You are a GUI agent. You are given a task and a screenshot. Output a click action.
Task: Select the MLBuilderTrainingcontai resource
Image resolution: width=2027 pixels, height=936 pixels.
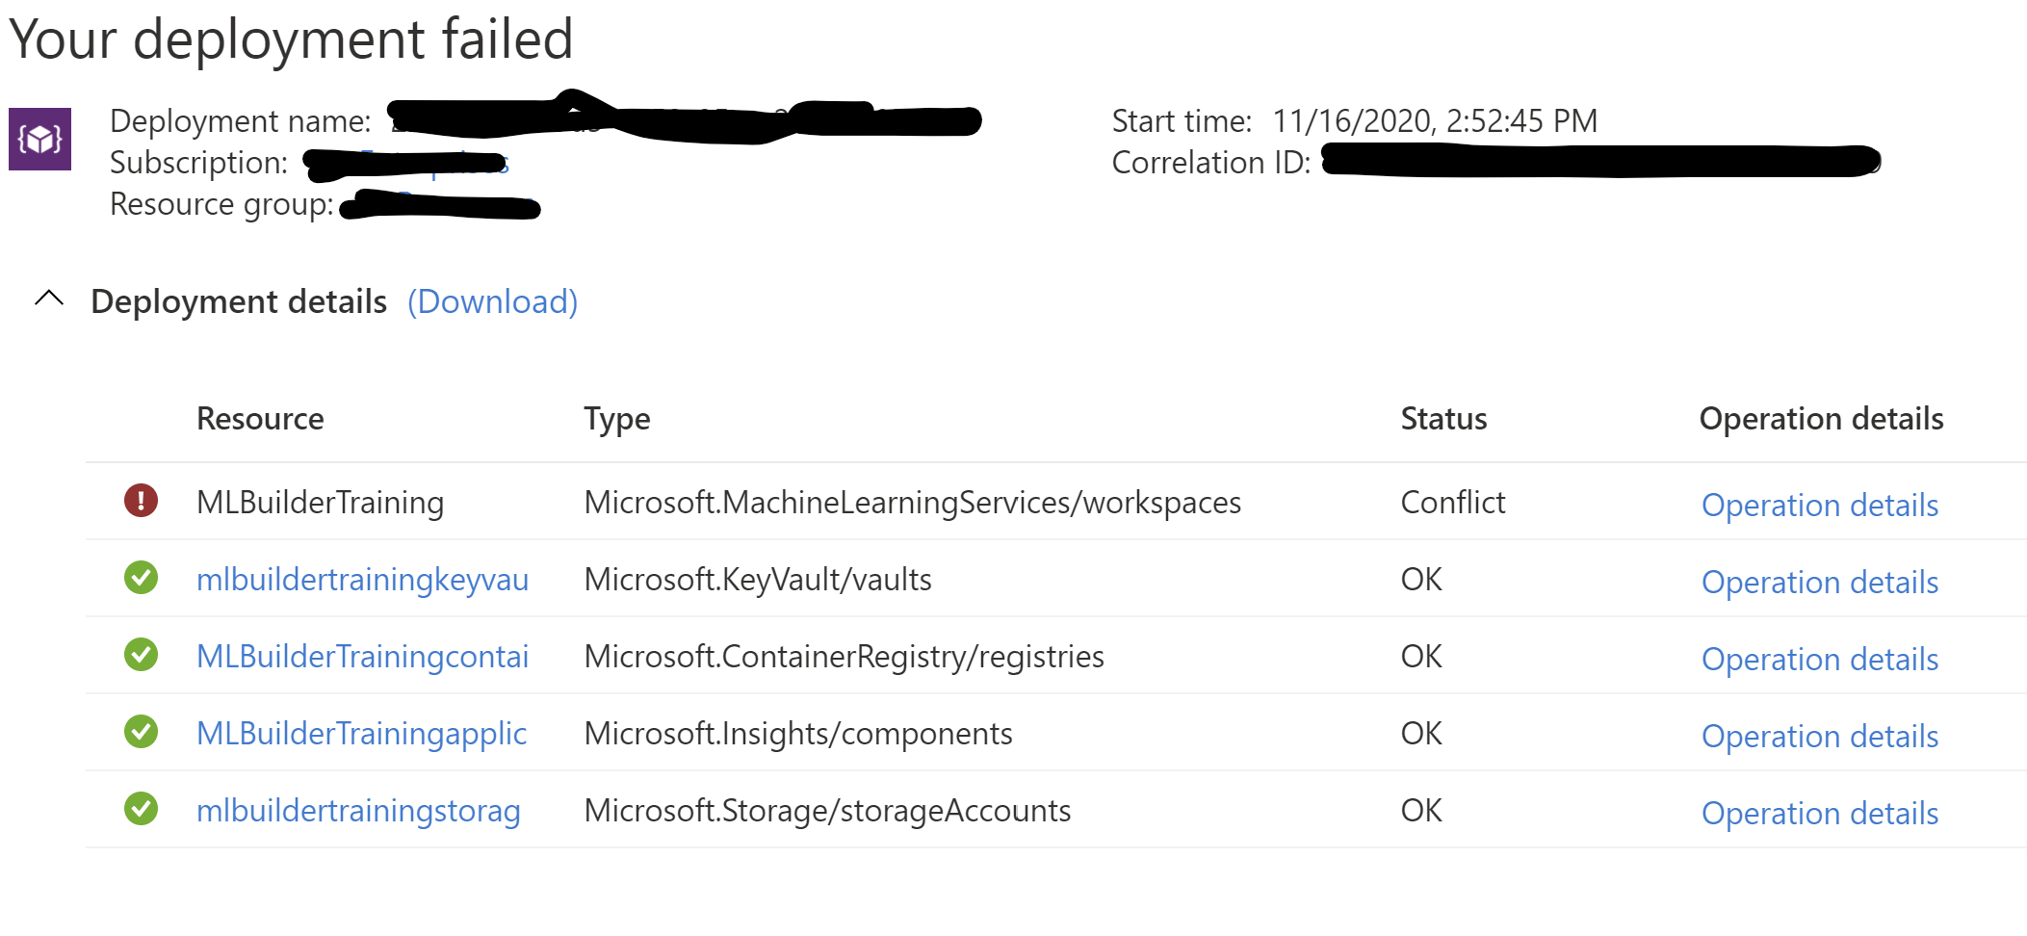coord(362,656)
